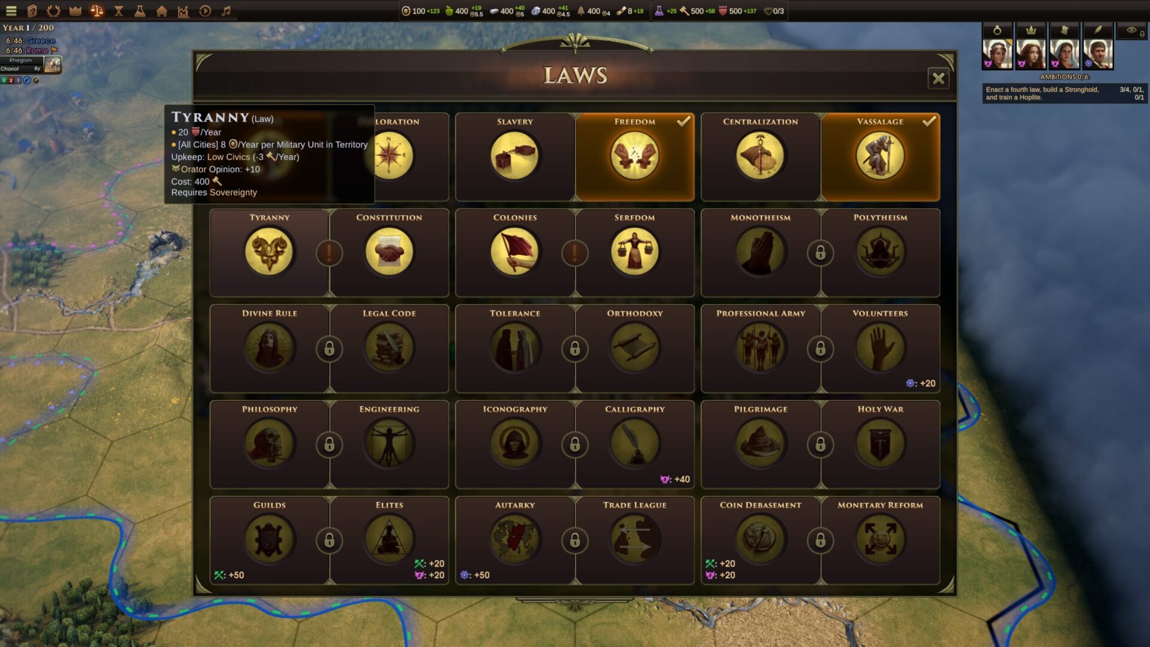
Task: Choose the Colonies red flag law
Action: [515, 252]
